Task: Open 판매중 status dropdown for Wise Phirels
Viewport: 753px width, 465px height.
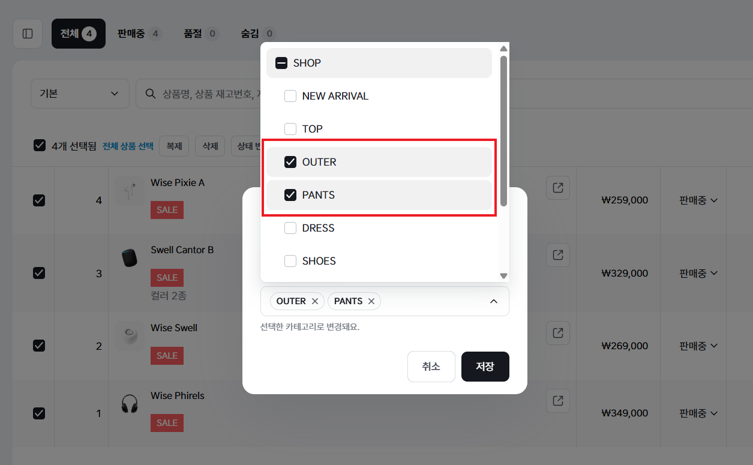Action: tap(698, 413)
